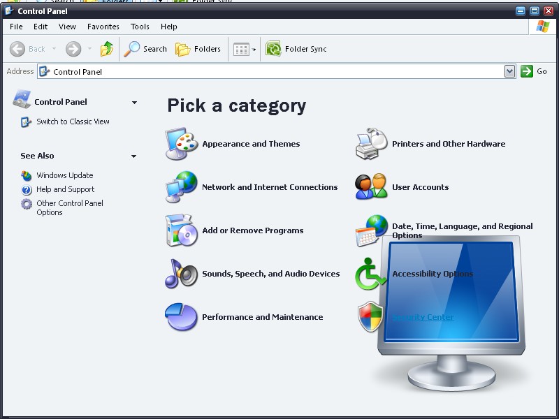The image size is (559, 419).
Task: Click the Add or Remove Programs label
Action: (253, 230)
